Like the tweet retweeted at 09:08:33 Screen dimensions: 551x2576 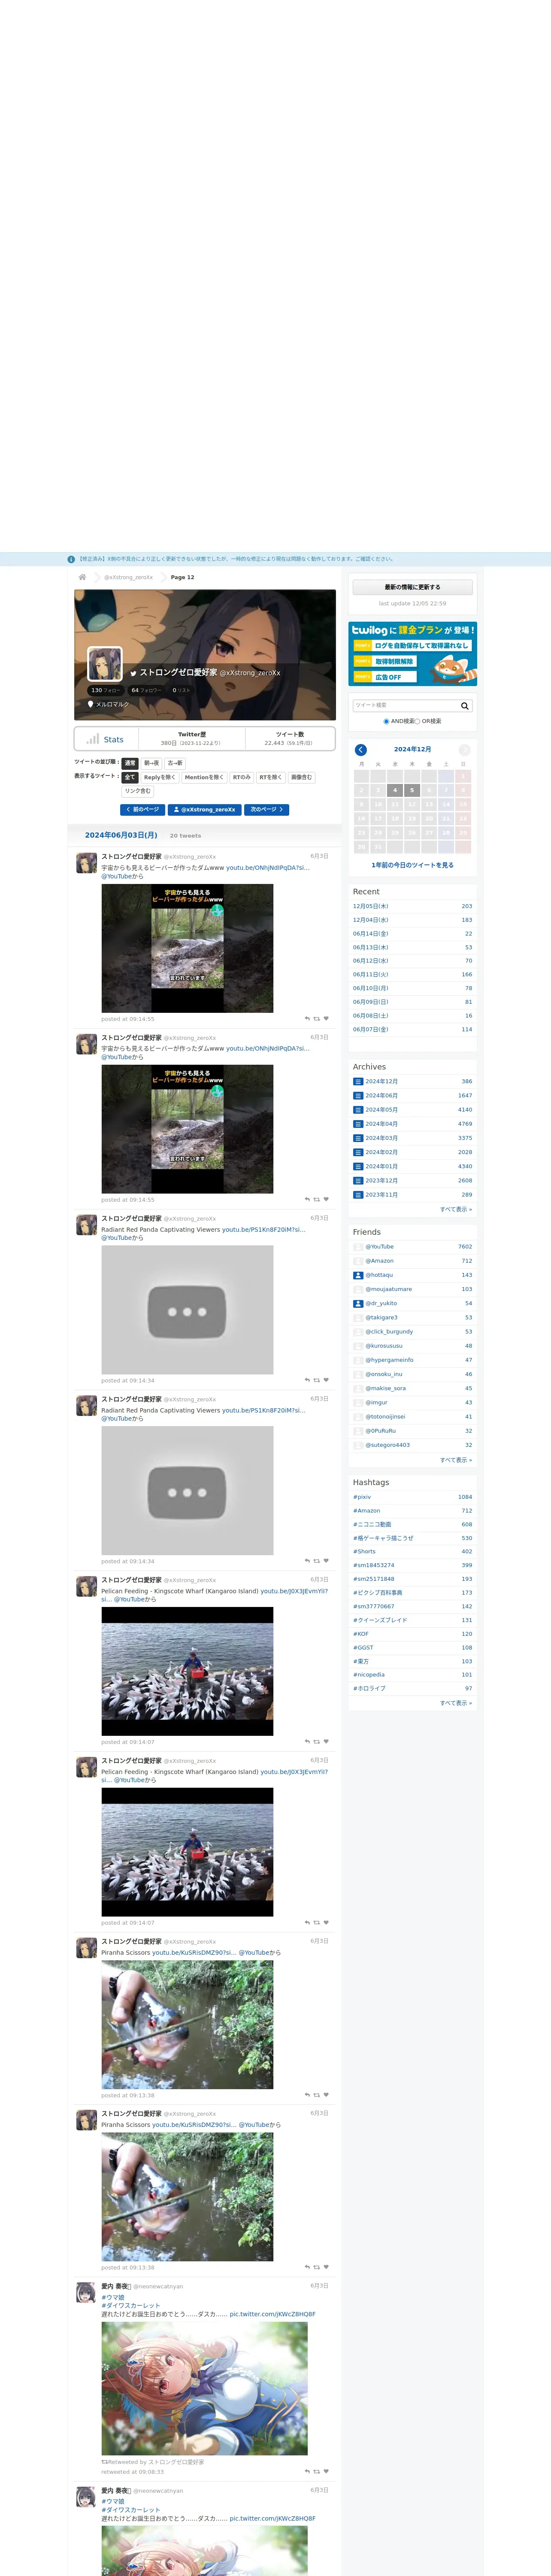[326, 2471]
